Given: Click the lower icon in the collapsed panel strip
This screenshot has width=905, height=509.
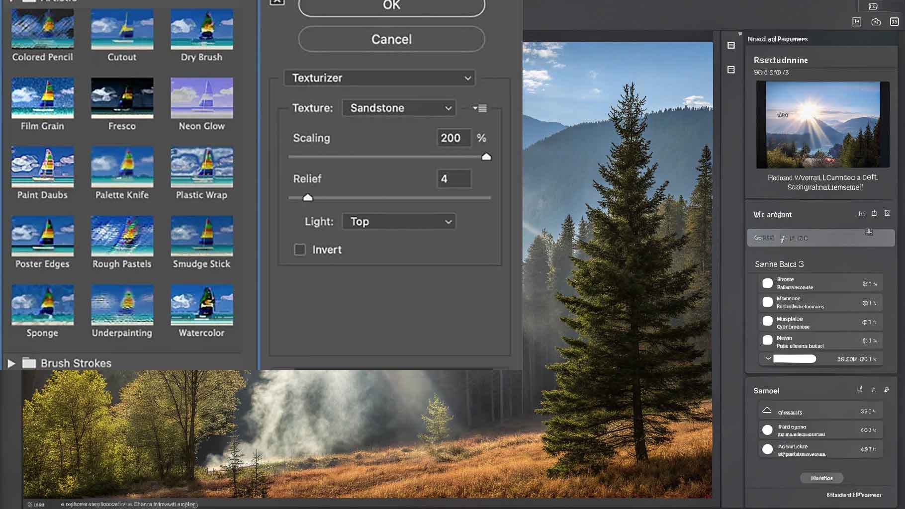Looking at the screenshot, I should click(x=731, y=70).
